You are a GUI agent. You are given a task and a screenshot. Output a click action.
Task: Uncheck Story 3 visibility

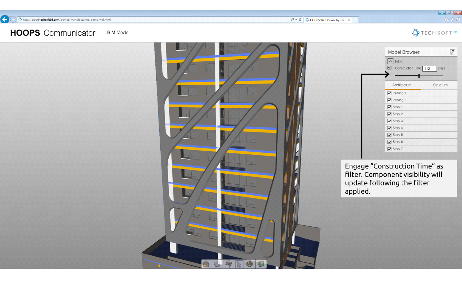(390, 121)
